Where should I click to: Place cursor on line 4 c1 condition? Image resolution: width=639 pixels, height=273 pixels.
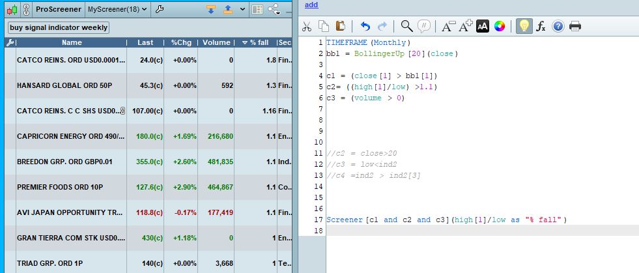(x=382, y=76)
